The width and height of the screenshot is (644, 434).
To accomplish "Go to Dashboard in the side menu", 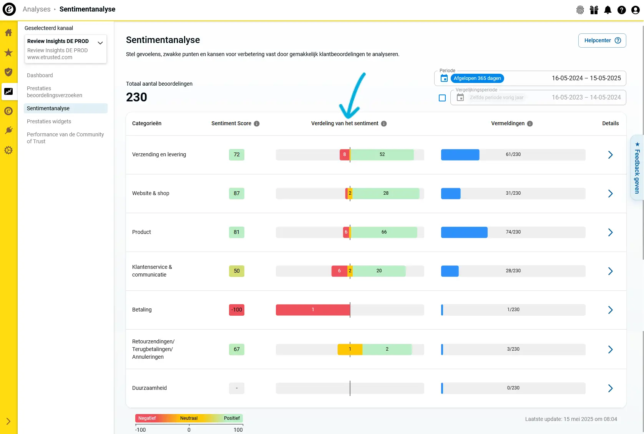I will [40, 75].
